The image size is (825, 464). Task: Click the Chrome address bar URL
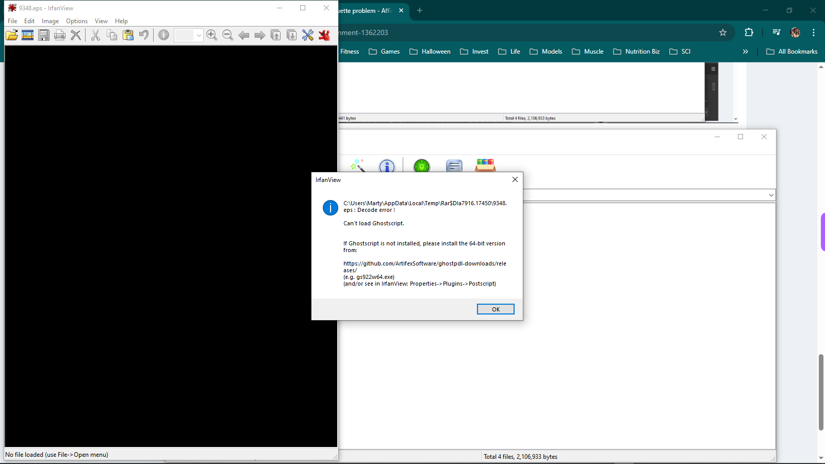(364, 32)
